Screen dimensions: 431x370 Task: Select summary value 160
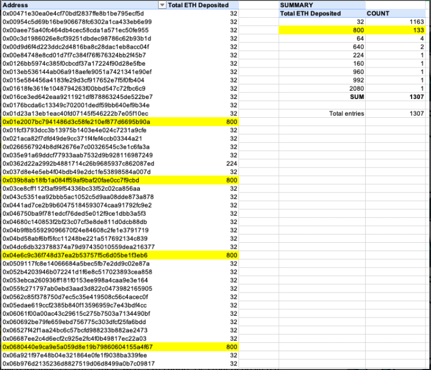322,64
